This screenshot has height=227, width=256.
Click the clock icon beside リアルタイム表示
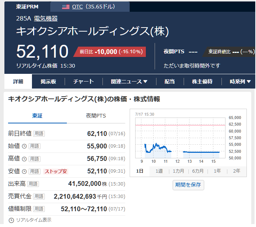click(11, 220)
